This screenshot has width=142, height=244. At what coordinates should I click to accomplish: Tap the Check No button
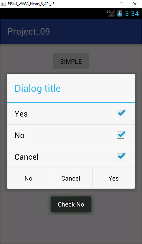(x=71, y=204)
